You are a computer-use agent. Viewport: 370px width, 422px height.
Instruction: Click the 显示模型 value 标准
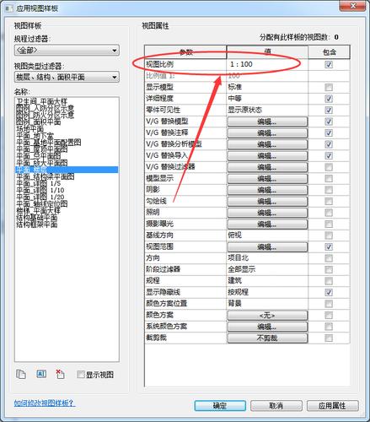235,87
